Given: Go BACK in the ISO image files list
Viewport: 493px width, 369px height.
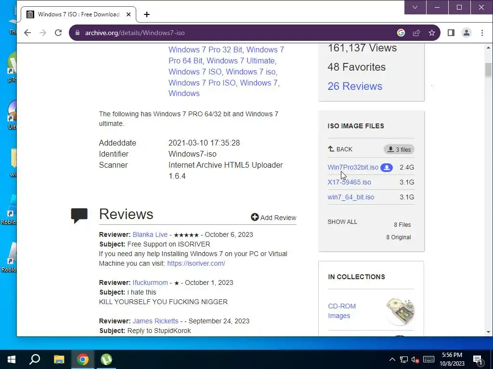Looking at the screenshot, I should pos(340,149).
